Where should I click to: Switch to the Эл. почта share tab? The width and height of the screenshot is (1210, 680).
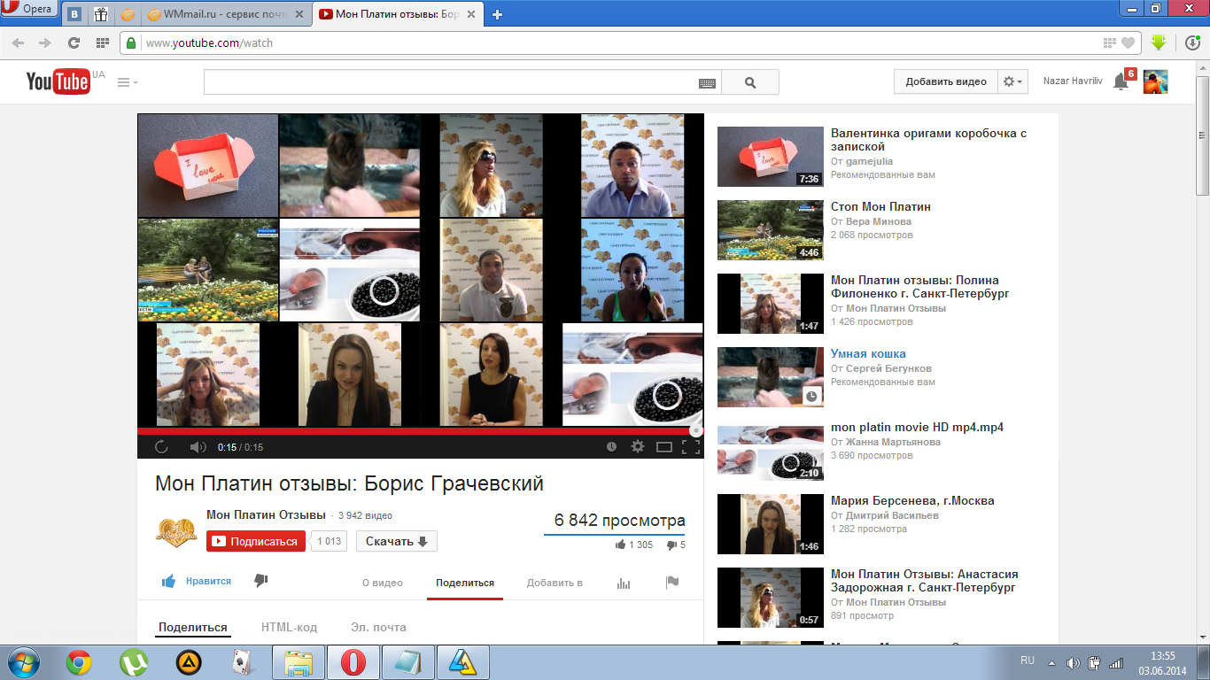pos(378,627)
